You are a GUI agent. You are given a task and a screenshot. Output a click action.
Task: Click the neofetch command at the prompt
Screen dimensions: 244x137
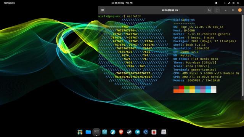click(x=134, y=16)
